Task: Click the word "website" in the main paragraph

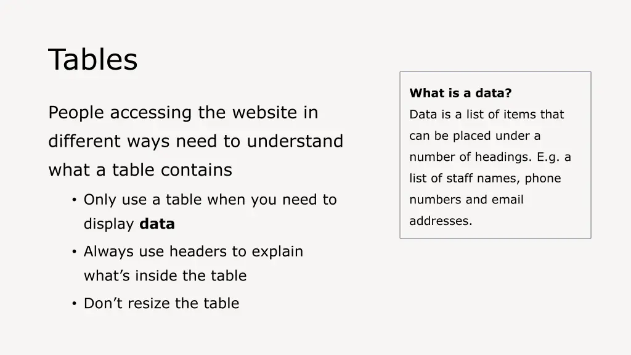Action: [266, 113]
